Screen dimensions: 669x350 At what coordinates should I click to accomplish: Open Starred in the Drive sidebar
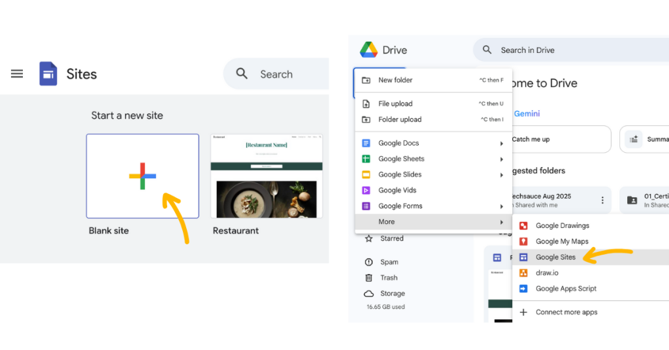[392, 238]
